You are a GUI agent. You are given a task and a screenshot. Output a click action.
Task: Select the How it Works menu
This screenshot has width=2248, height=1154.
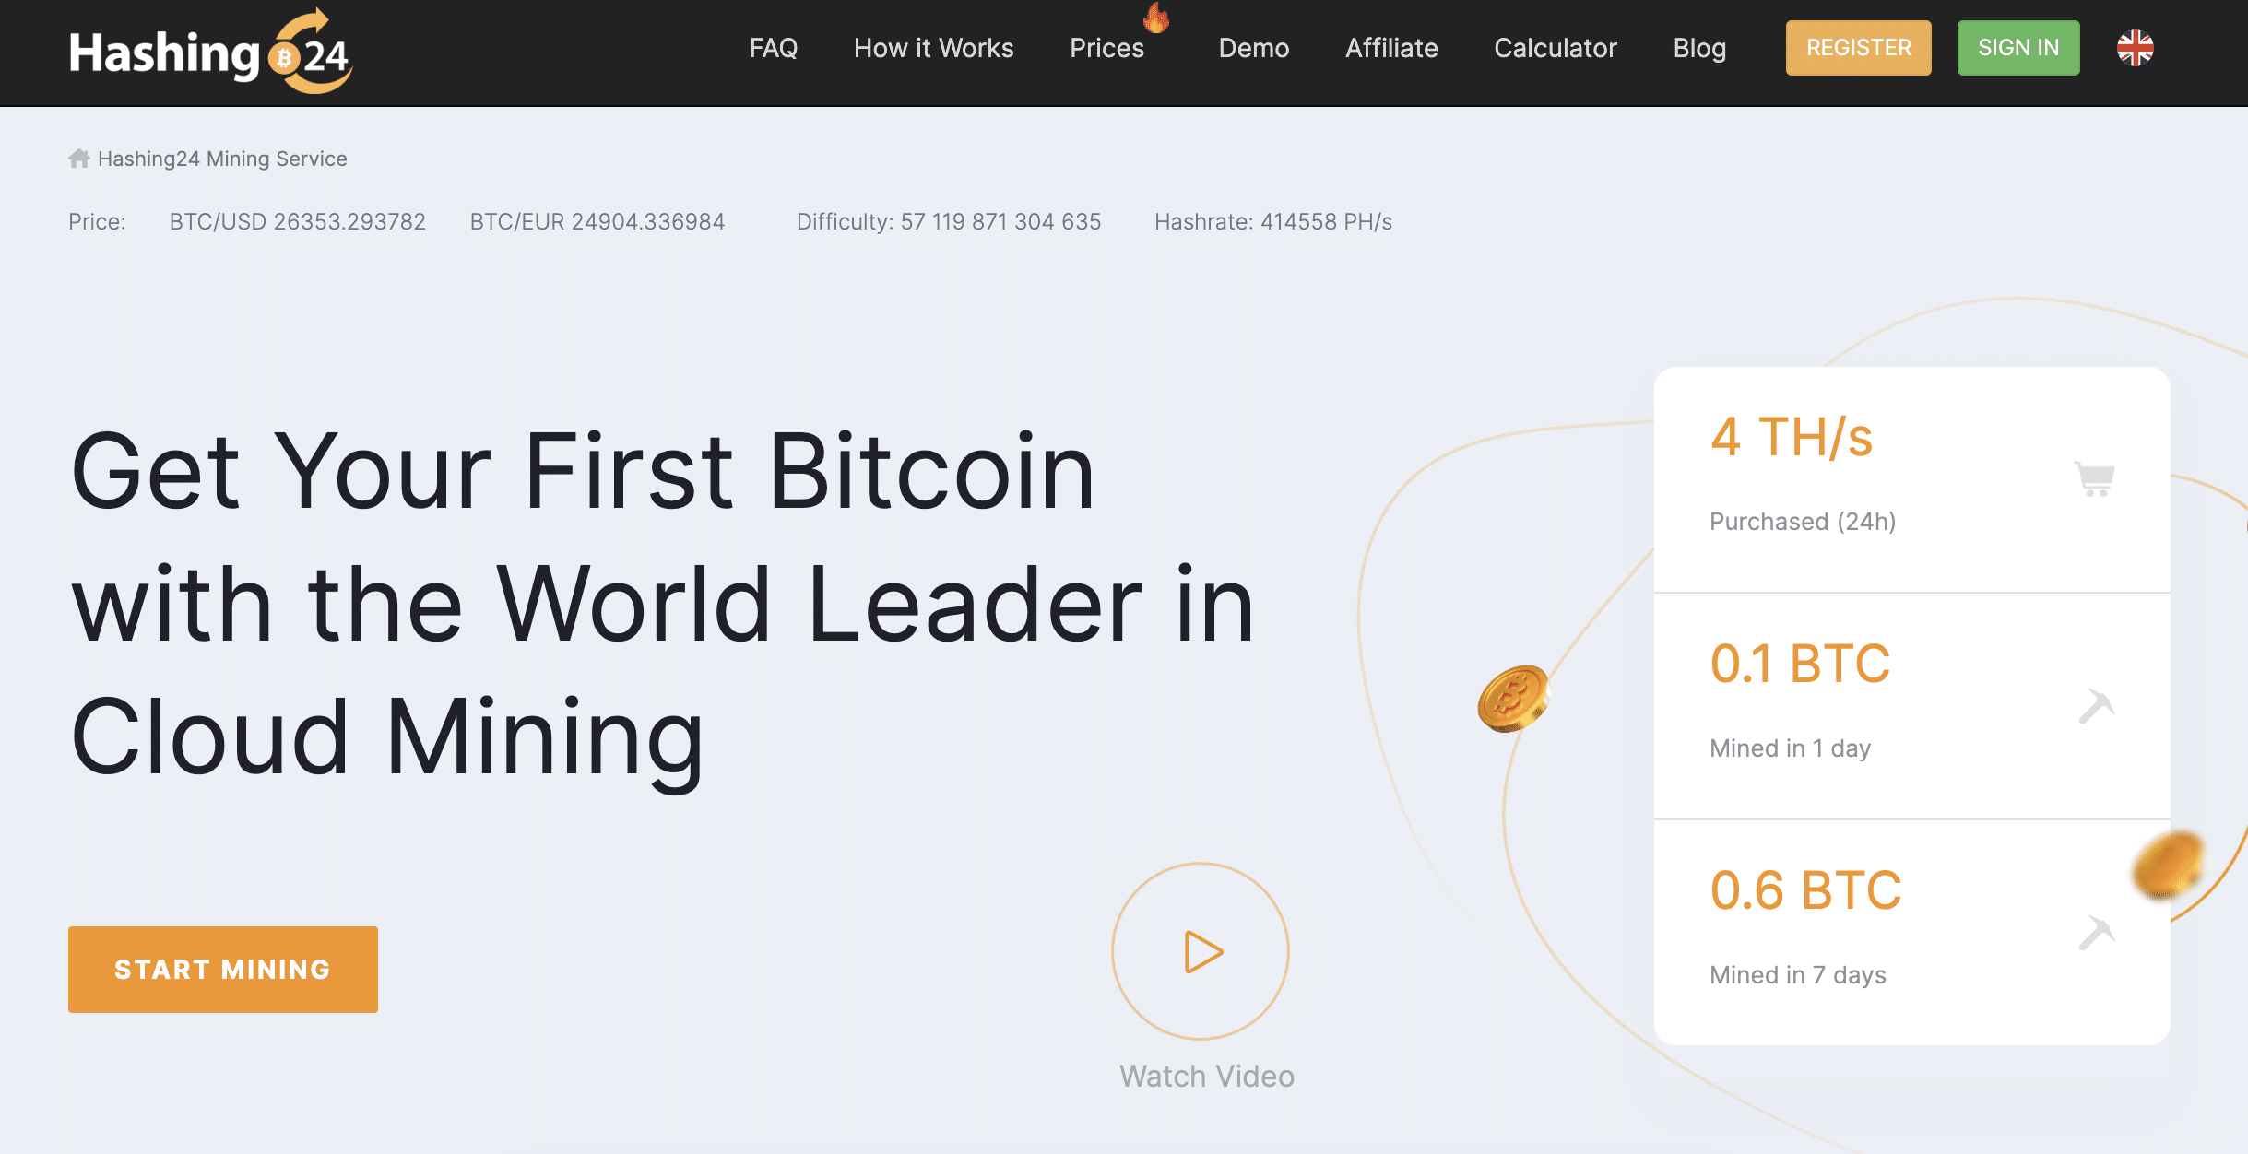tap(933, 47)
